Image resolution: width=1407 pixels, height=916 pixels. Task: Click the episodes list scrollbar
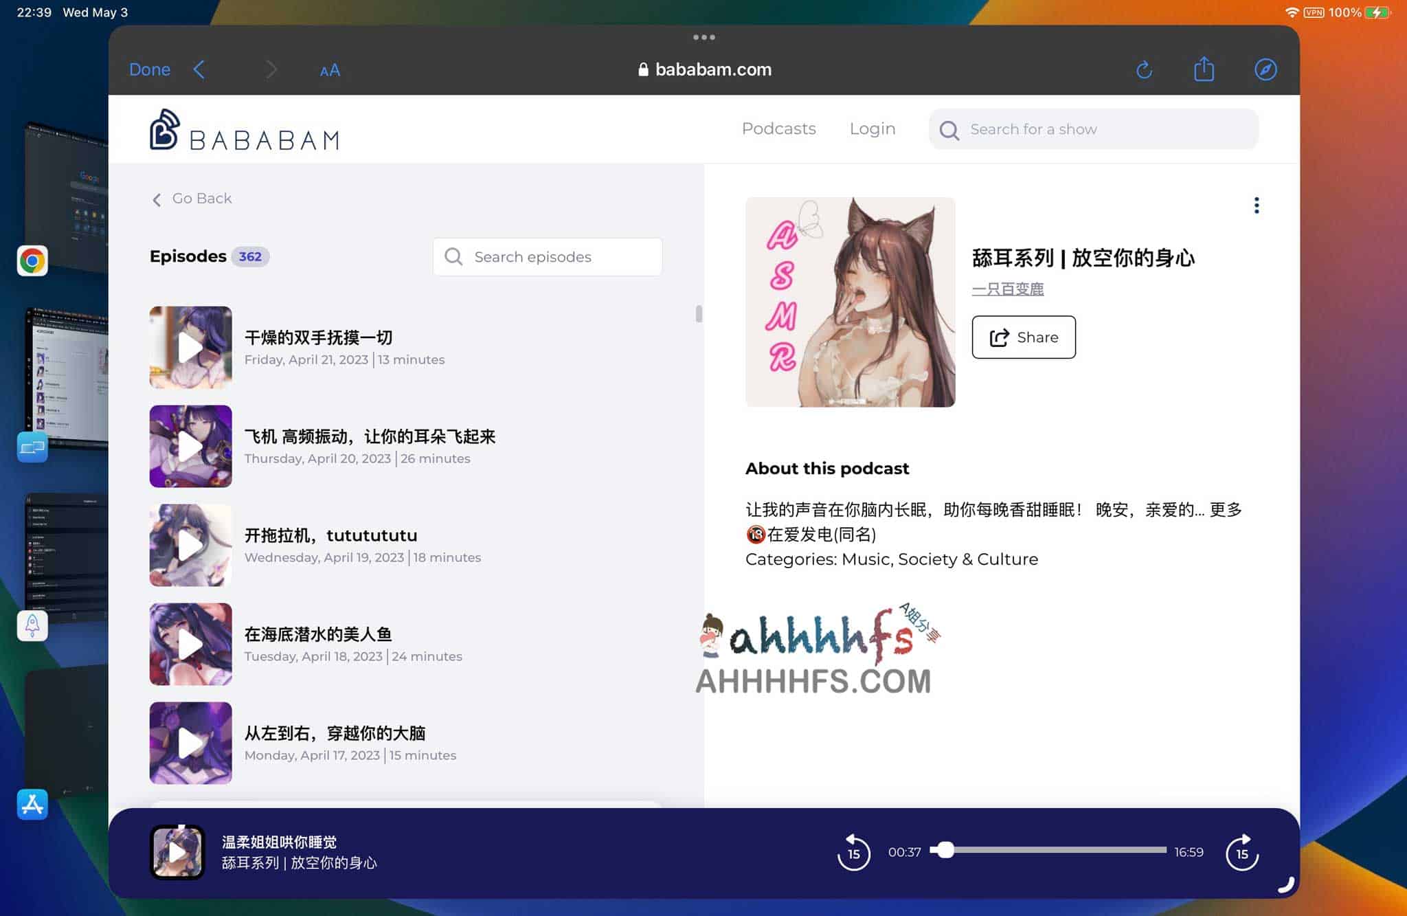[x=699, y=314]
